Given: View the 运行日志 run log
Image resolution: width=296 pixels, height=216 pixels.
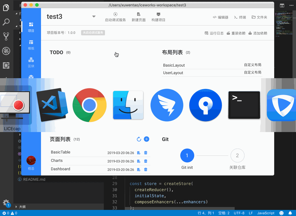Looking at the screenshot, I should [x=214, y=33].
